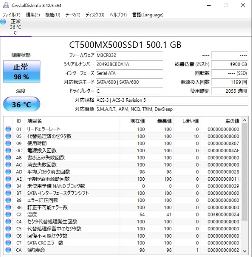Screen dimensions: 252x257
Task: Click the status orb for BB 訂正不可能エラー数
Action: (8, 207)
